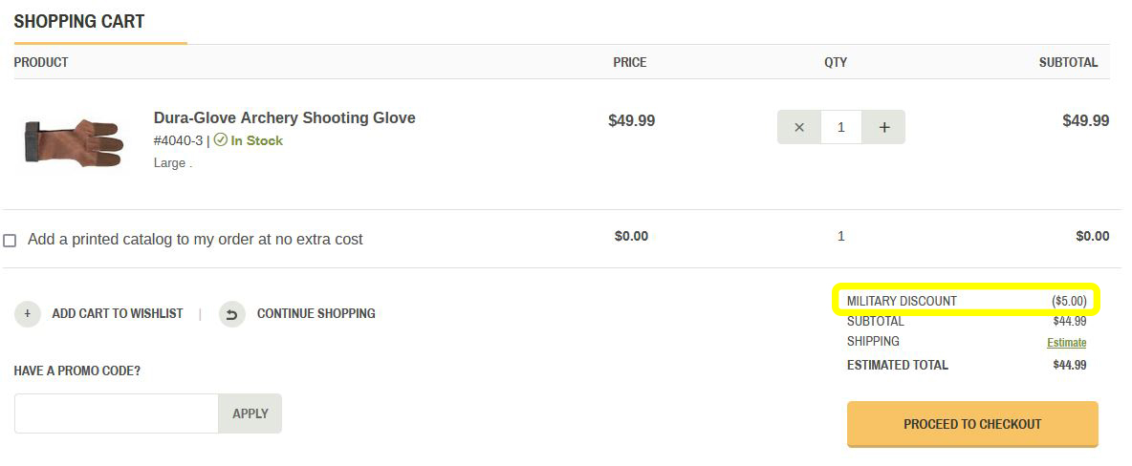The height and width of the screenshot is (466, 1132).
Task: Open Dura-Glove Archery Shooting Glove title link
Action: 284,118
